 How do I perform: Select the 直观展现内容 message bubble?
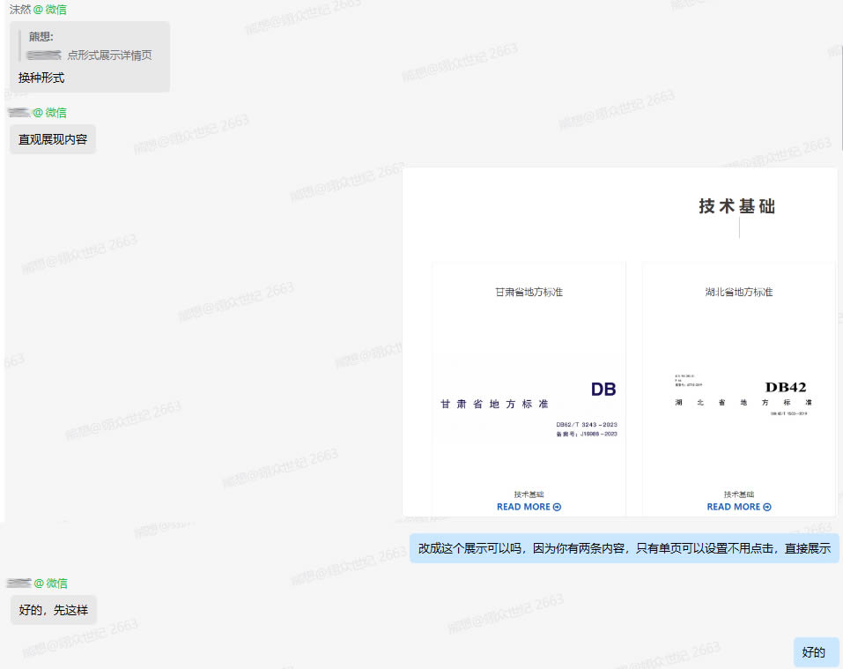click(53, 139)
